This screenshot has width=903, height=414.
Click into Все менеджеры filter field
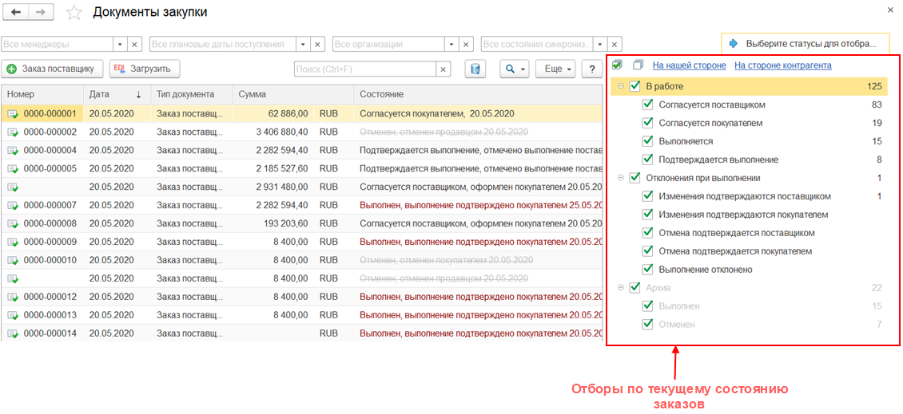click(58, 45)
